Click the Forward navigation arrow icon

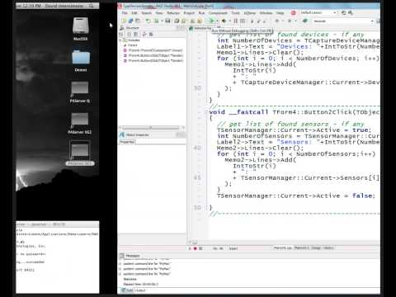tap(290, 21)
